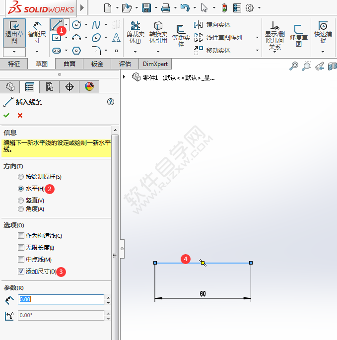This screenshot has height=340, width=337.
Task: Select the Smart Dimension (智能尺寸) tool
Action: [x=37, y=33]
